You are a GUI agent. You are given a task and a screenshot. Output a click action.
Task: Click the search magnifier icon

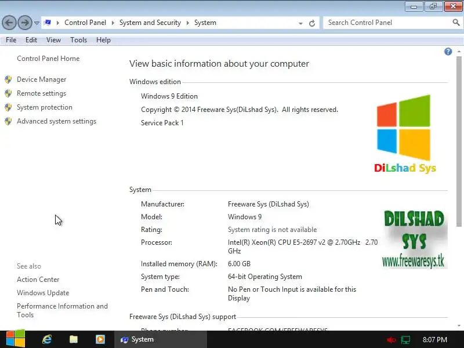pos(456,22)
